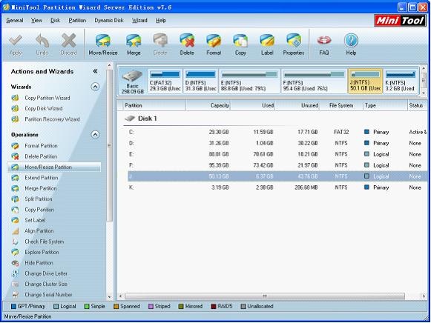Sort by the Capacity column header
431x323 pixels.
click(x=208, y=105)
